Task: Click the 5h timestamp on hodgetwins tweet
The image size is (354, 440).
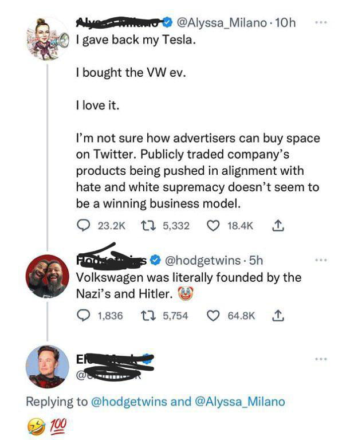Action: (x=255, y=261)
